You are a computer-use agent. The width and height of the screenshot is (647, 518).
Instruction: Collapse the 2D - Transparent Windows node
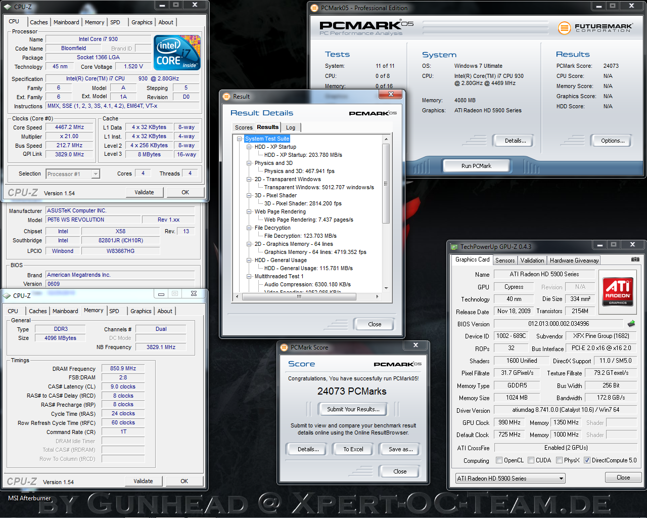[x=249, y=179]
